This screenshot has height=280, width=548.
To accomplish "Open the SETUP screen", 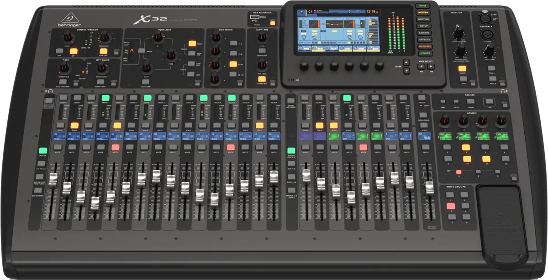I will click(424, 26).
